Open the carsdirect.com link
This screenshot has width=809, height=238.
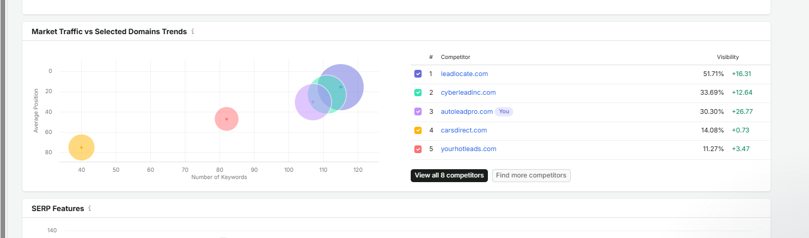pos(464,130)
